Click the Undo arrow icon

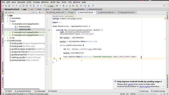tap(13, 6)
